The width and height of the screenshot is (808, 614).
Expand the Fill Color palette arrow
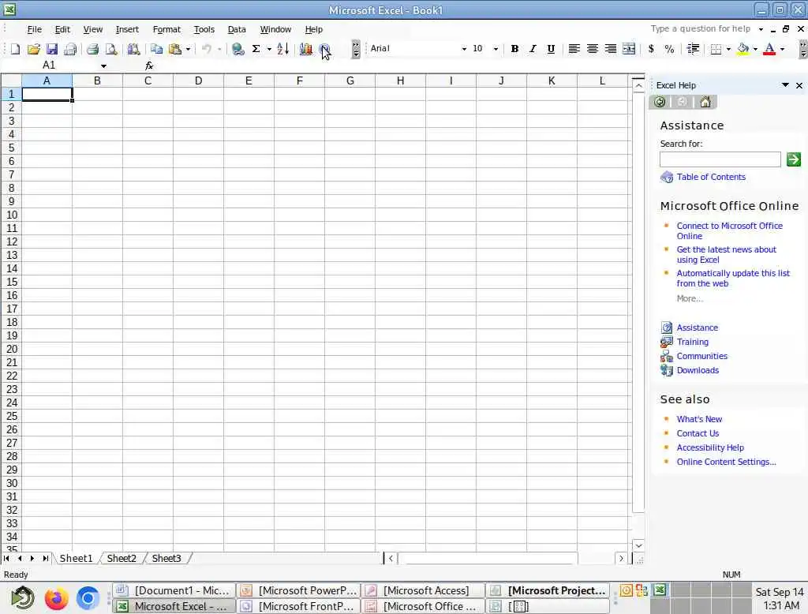click(755, 49)
